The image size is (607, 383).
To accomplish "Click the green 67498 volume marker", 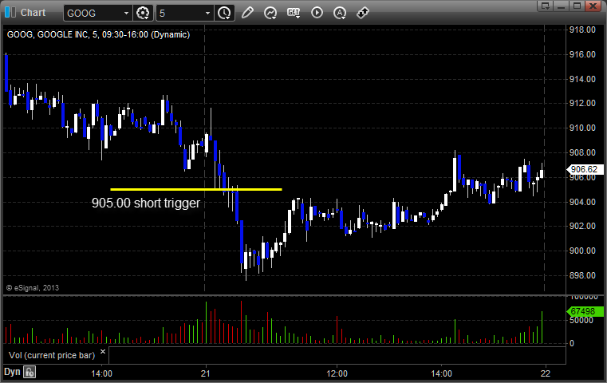I will (585, 311).
